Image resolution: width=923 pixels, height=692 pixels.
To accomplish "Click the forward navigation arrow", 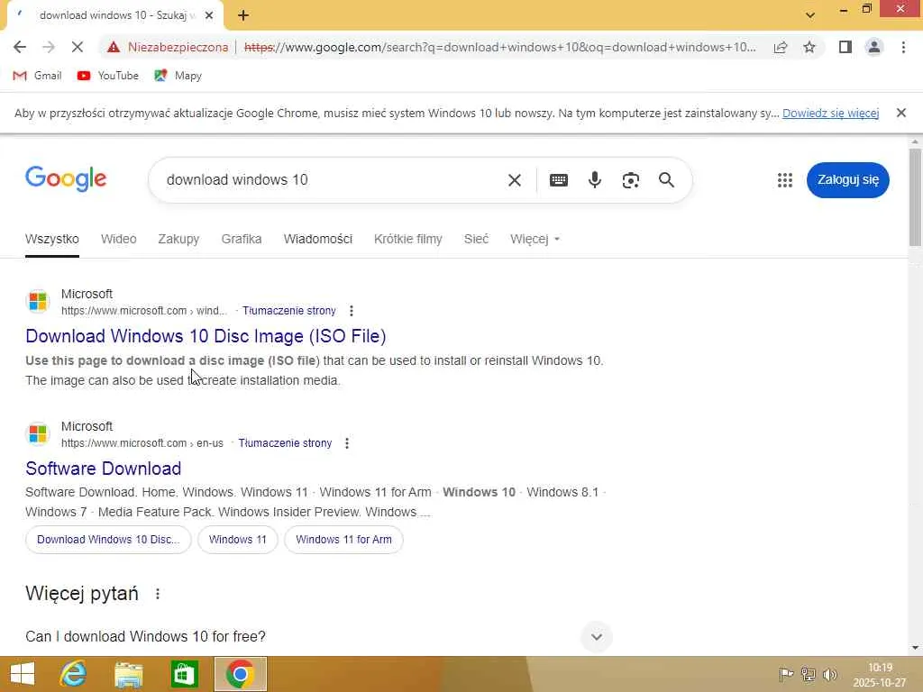I will pyautogui.click(x=49, y=47).
